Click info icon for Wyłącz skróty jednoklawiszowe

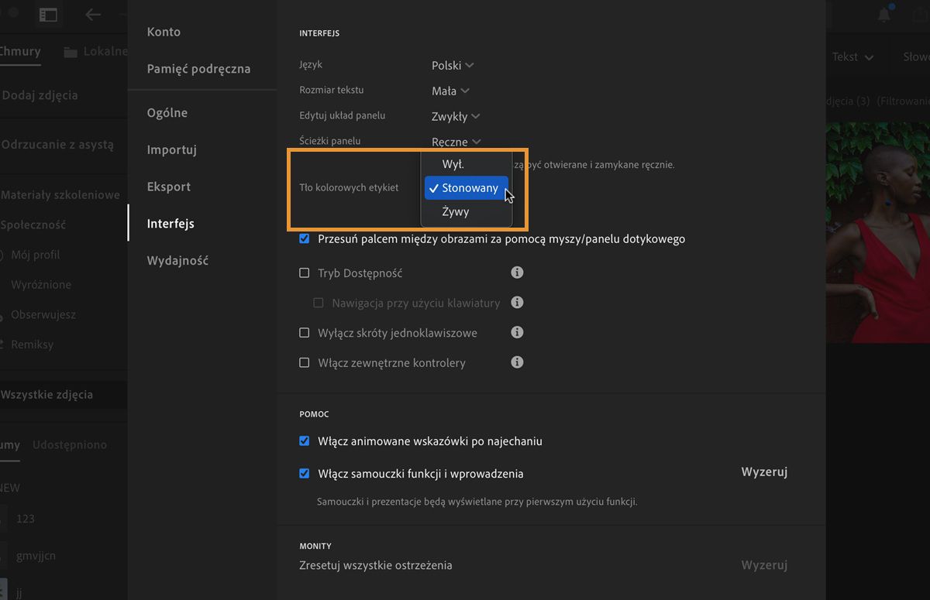(x=518, y=332)
